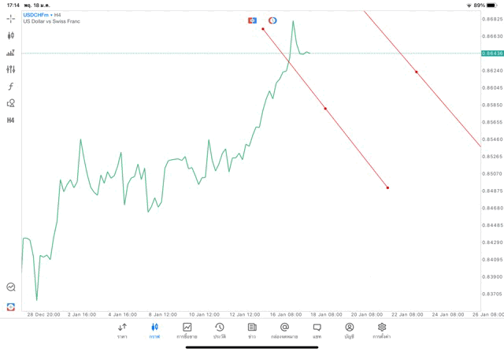Viewport: 504px width, 352px height.
Task: Open the Chat (แชท) tab
Action: [317, 331]
